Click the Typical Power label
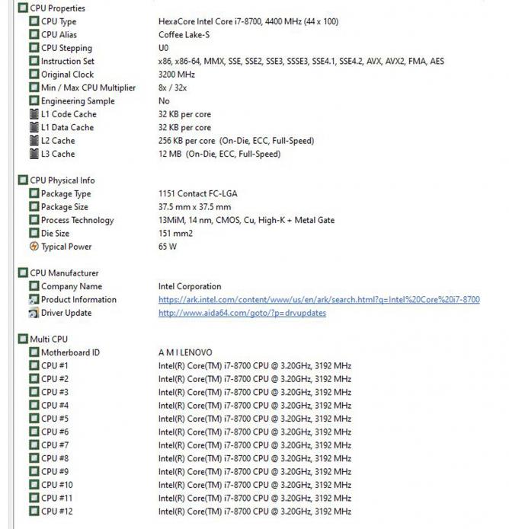This screenshot has width=509, height=529. tap(66, 247)
